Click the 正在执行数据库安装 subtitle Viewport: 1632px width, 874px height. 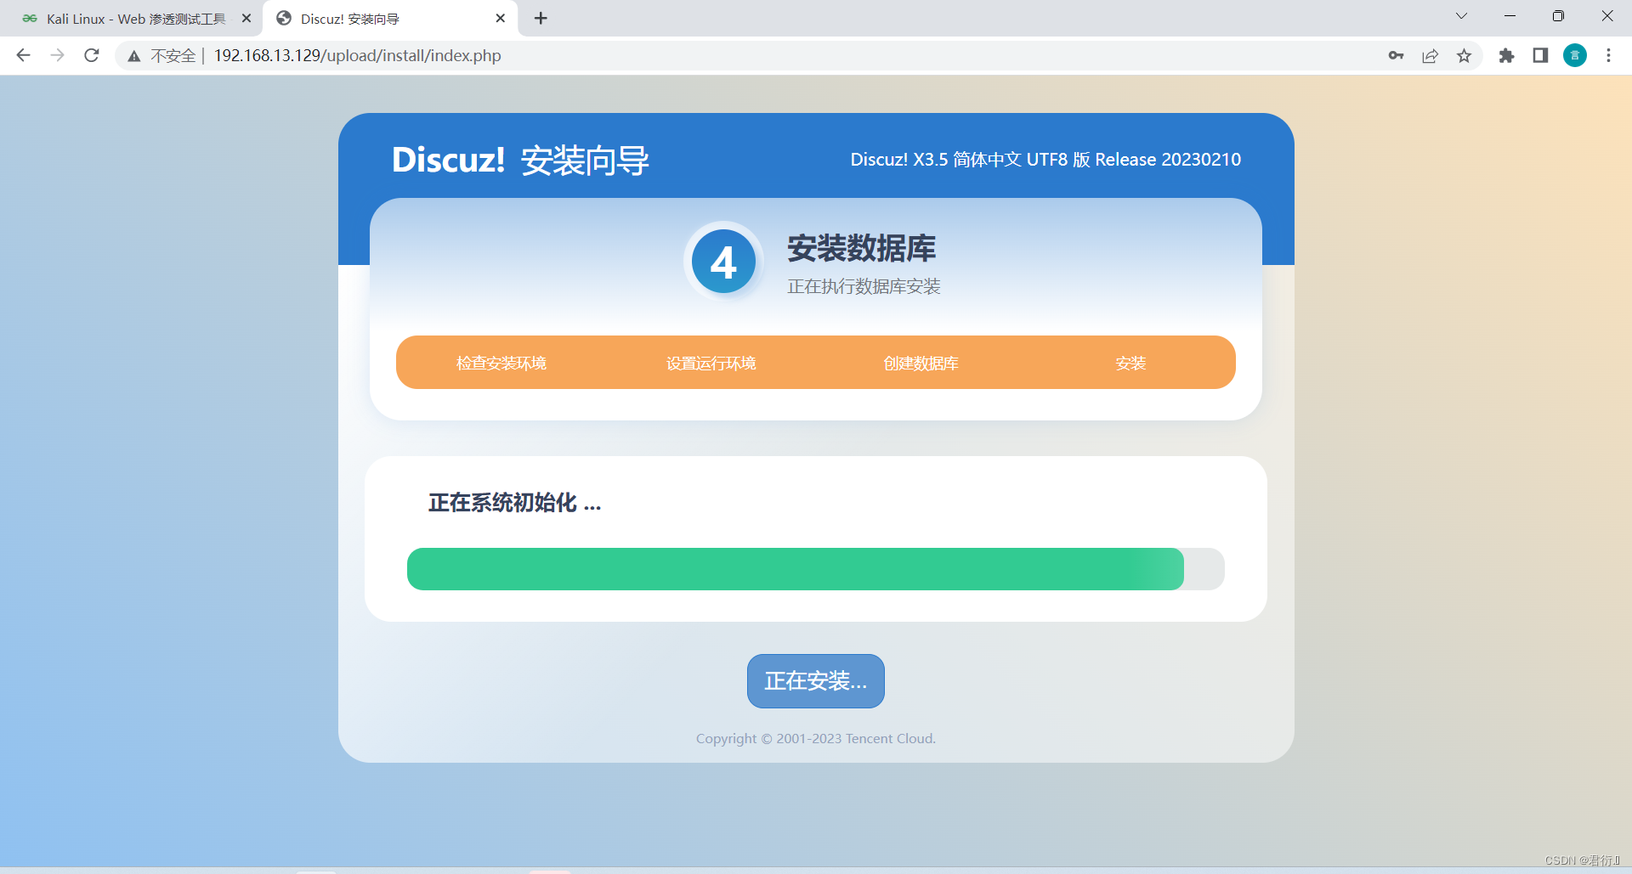[x=864, y=287]
